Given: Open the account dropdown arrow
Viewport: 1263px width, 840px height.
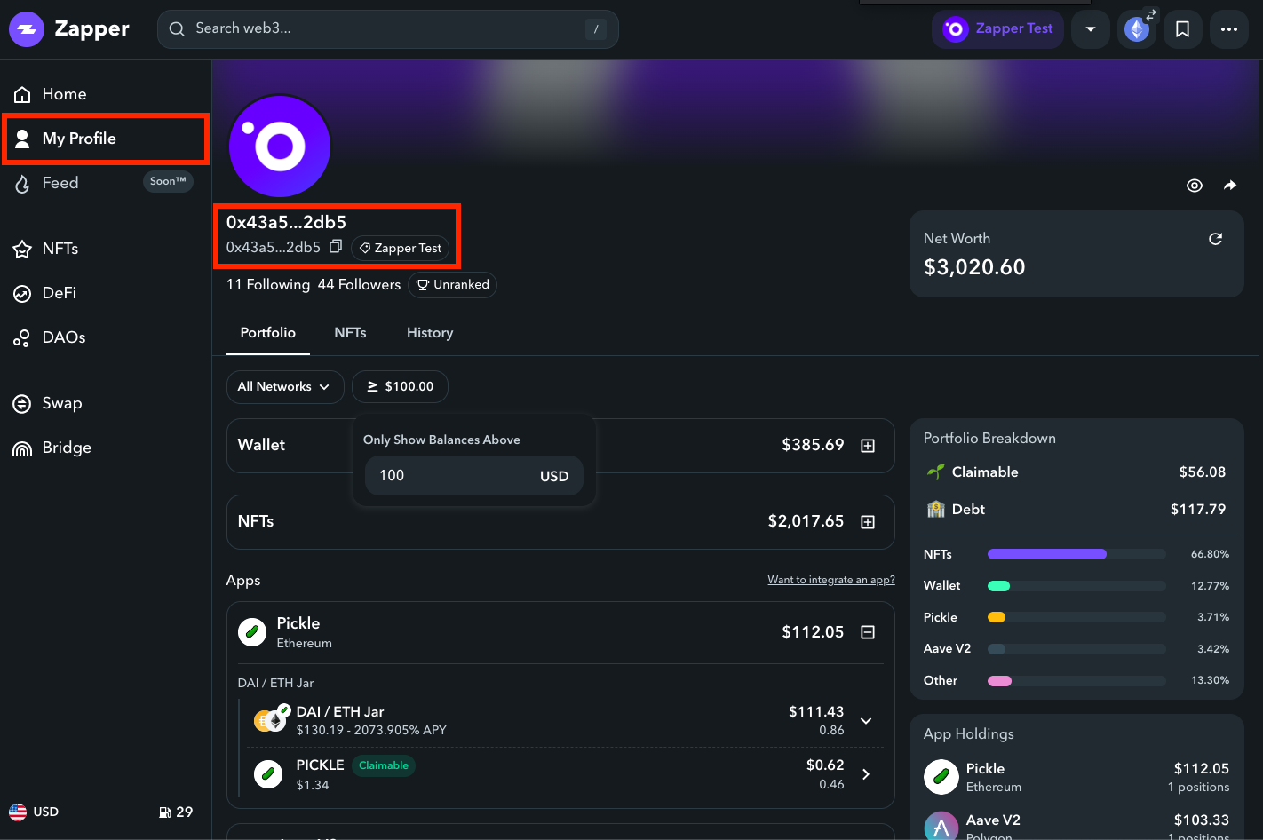Looking at the screenshot, I should point(1090,29).
